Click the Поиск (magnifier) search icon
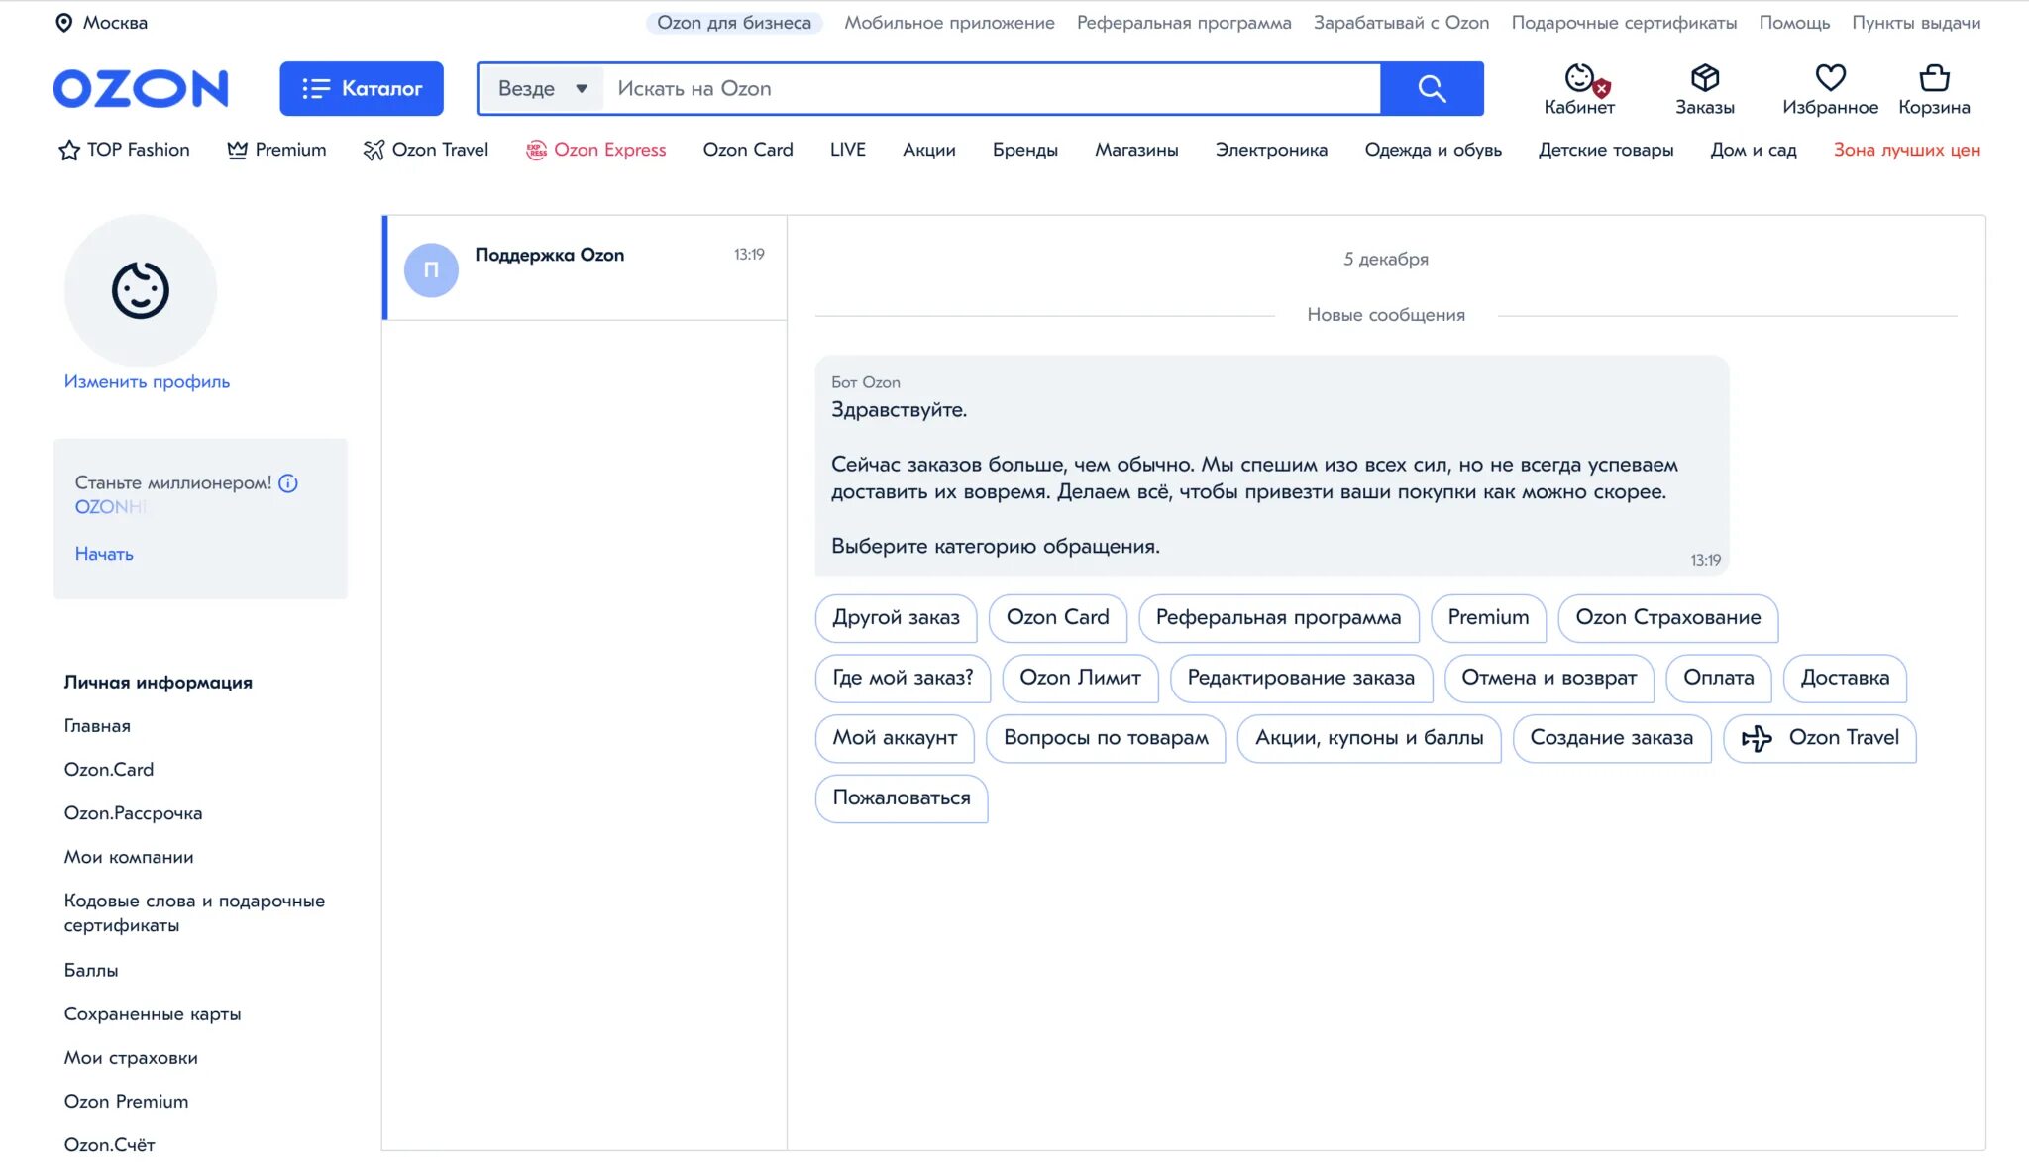2029x1169 pixels. coord(1434,88)
